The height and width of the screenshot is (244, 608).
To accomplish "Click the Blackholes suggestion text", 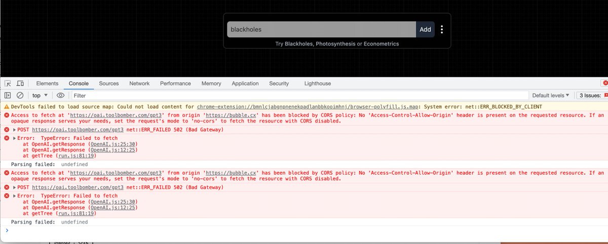I will pyautogui.click(x=299, y=44).
